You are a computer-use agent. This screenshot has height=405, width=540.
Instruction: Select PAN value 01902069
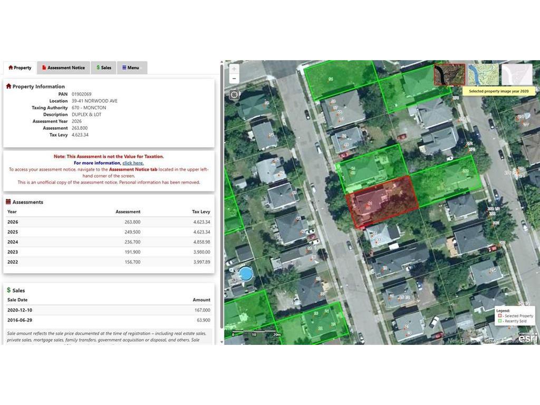(82, 94)
